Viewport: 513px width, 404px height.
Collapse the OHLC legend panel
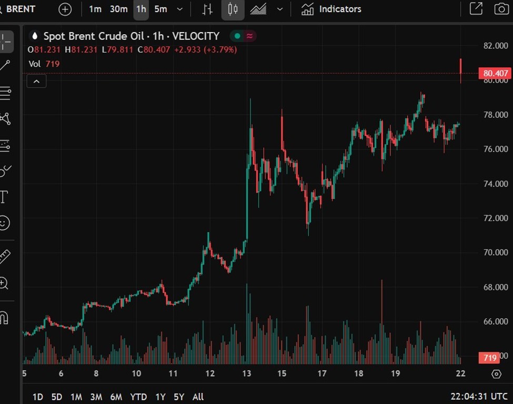(x=36, y=81)
